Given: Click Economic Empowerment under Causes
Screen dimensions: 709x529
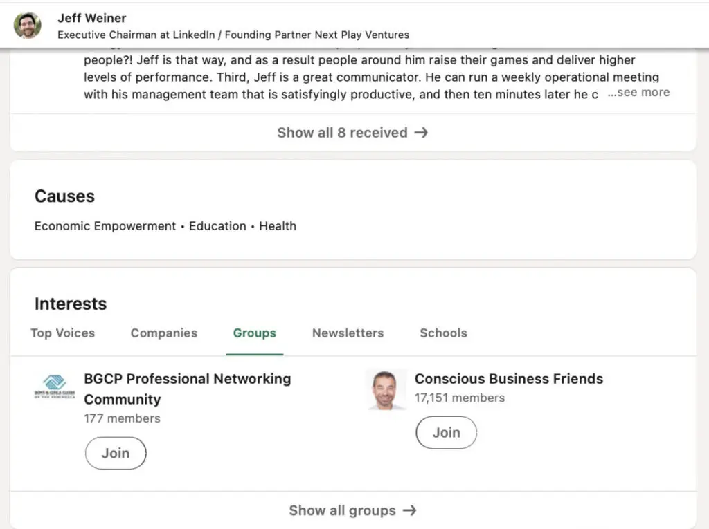Looking at the screenshot, I should 105,225.
